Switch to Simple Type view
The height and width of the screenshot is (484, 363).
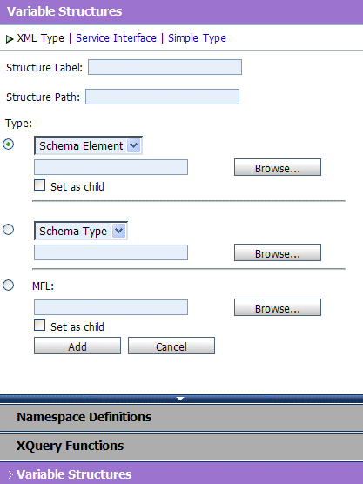[x=197, y=38]
